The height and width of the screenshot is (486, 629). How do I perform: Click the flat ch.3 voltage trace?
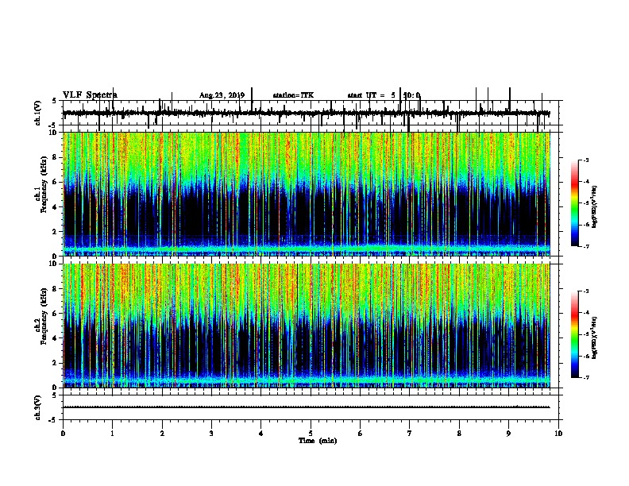307,407
